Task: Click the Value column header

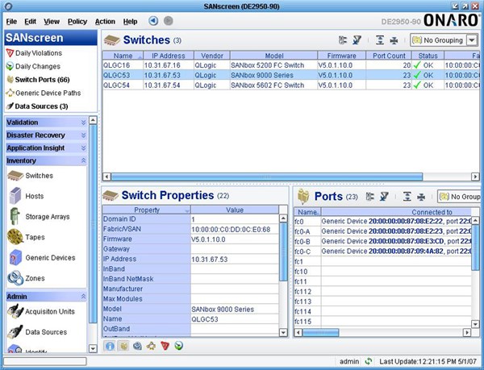Action: pos(235,210)
